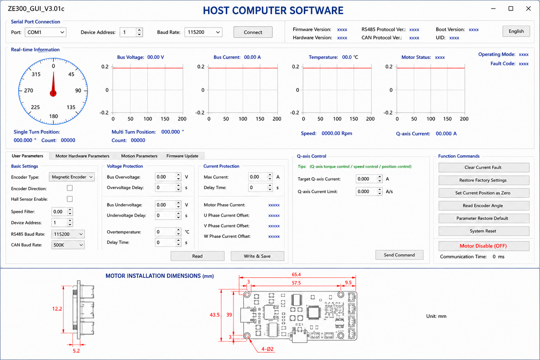Click the Write & Save button

click(257, 256)
